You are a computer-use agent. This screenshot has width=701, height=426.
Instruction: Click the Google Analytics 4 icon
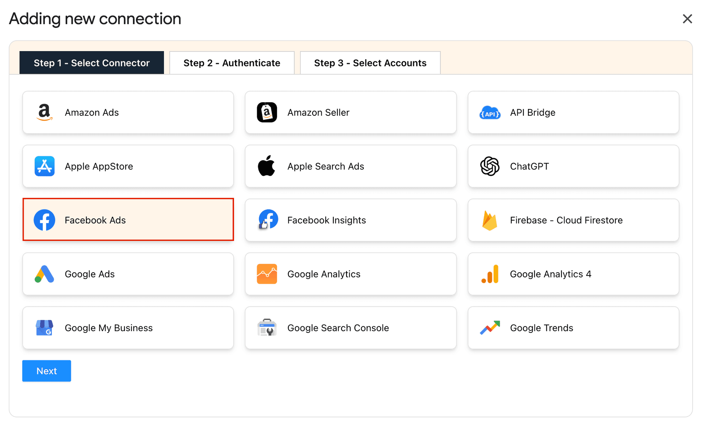(490, 274)
